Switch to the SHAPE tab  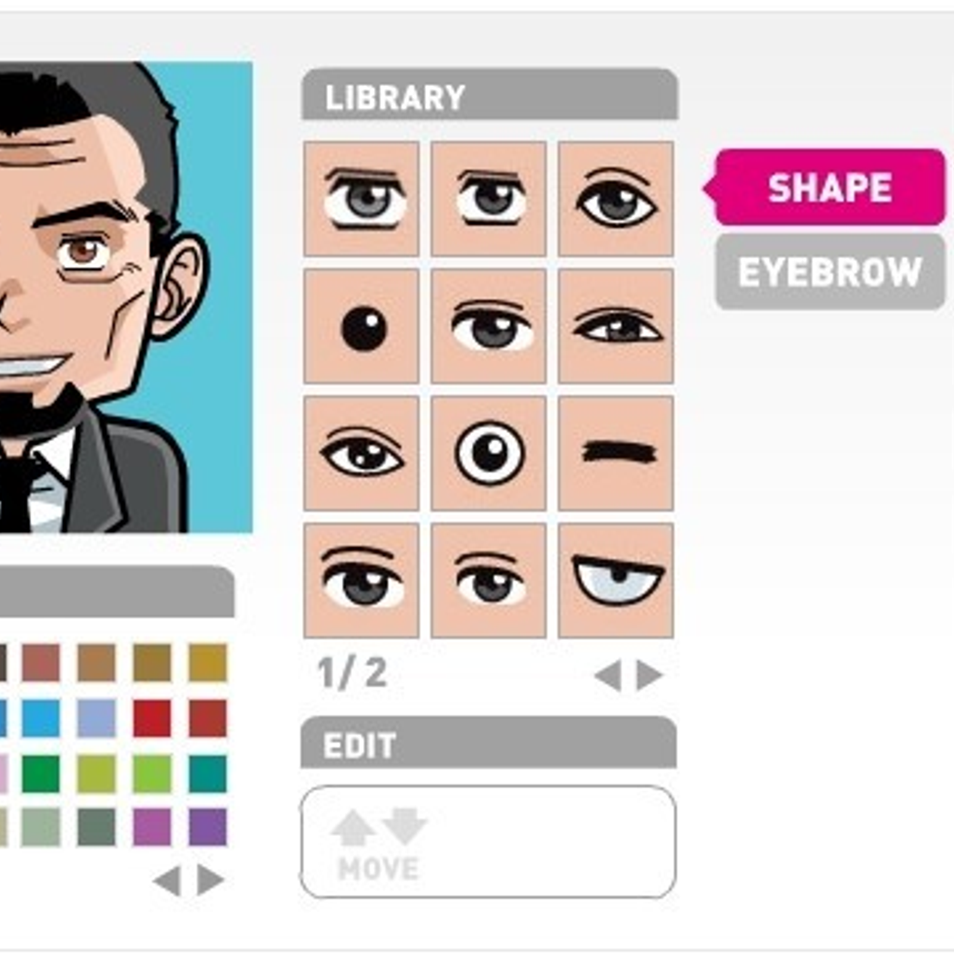[x=829, y=187]
